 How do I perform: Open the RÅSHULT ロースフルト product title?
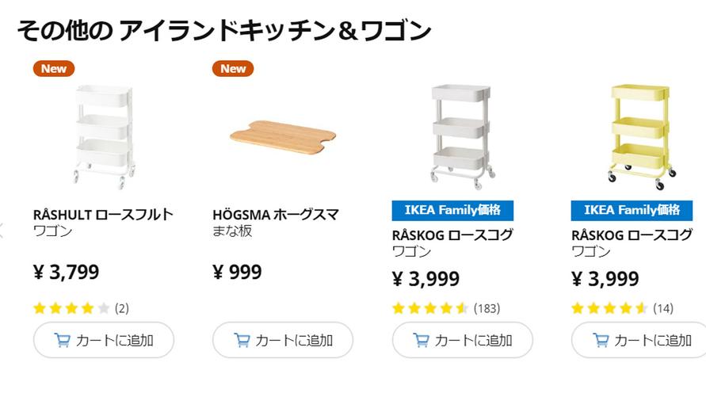[103, 215]
